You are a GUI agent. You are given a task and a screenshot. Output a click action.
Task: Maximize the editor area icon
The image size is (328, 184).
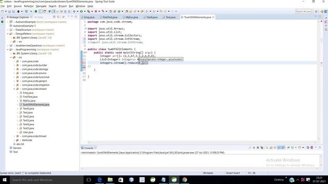click(x=320, y=17)
